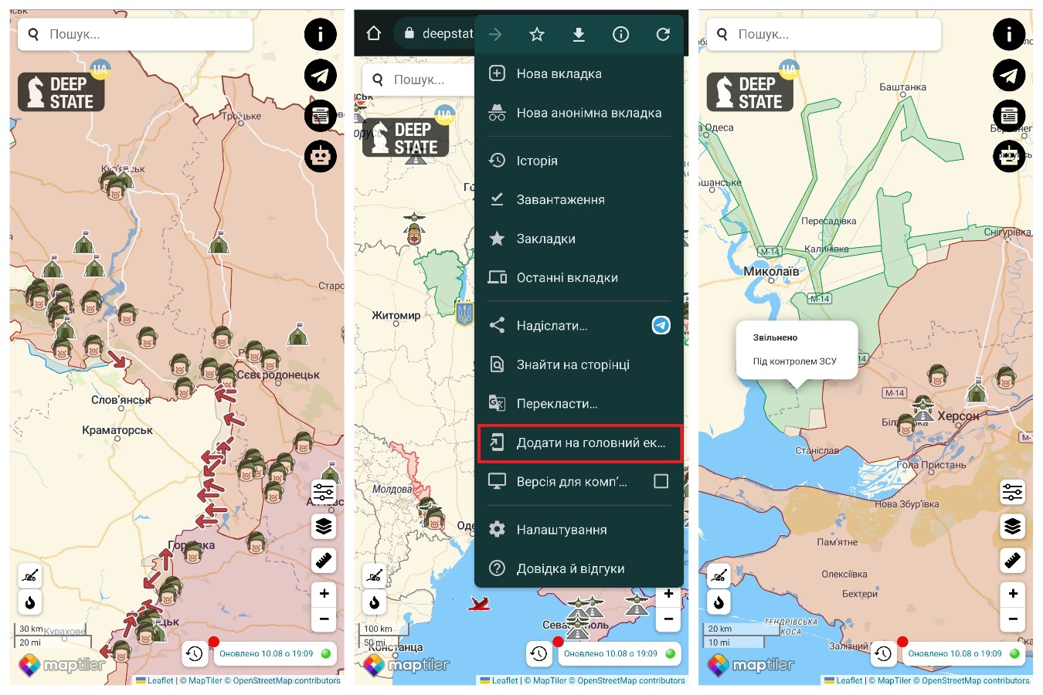Open 'Останні вкладки' menu item
This screenshot has width=1043, height=695.
click(579, 277)
